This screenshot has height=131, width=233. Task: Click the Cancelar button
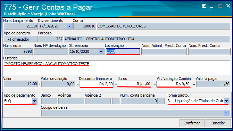click(218, 123)
